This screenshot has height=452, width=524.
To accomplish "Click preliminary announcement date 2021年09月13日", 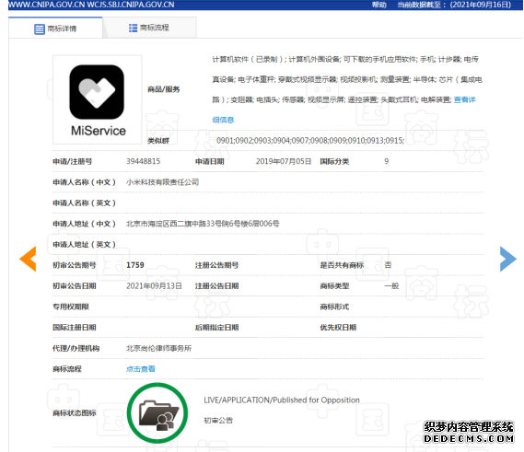I will point(154,286).
